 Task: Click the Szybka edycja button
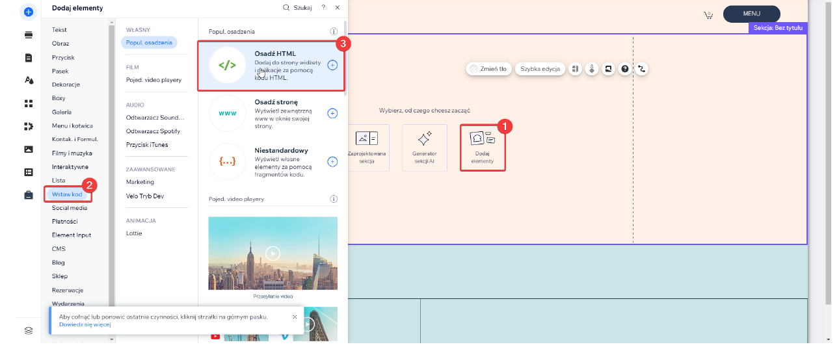click(x=540, y=68)
